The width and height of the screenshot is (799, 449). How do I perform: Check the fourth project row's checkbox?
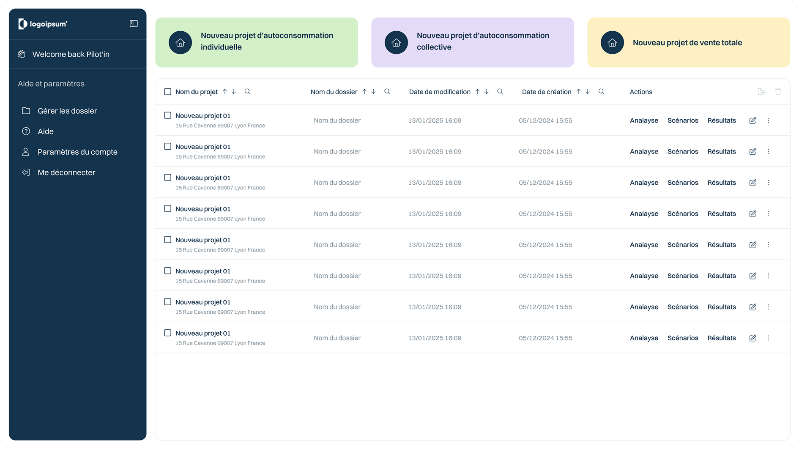click(x=167, y=208)
